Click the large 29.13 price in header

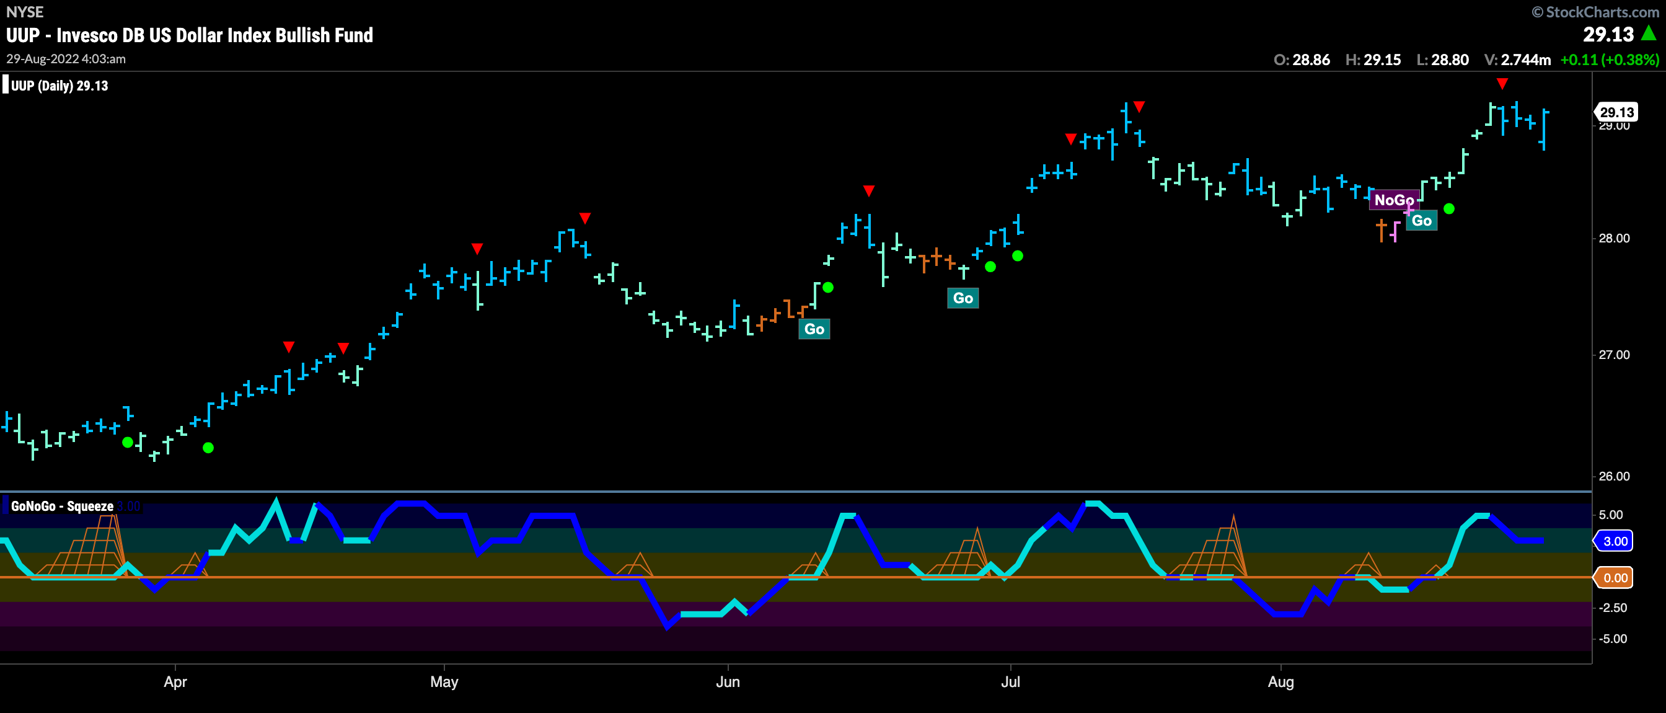click(x=1608, y=33)
